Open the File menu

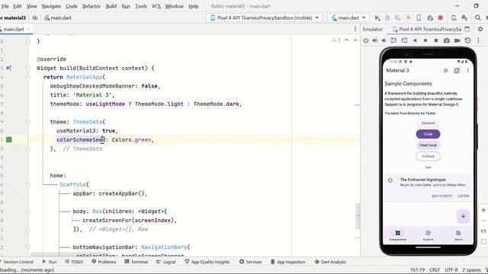point(5,6)
